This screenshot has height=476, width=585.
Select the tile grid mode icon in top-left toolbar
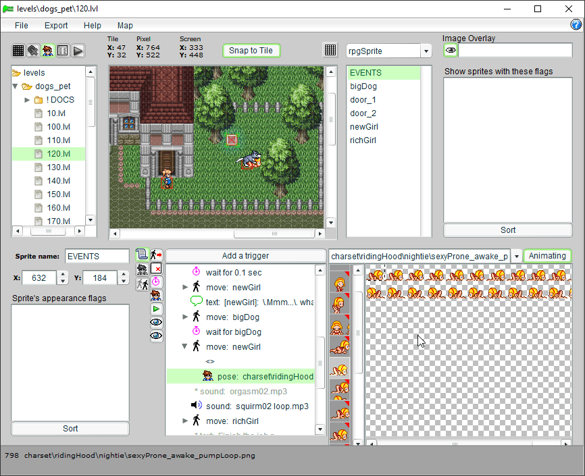click(x=18, y=51)
